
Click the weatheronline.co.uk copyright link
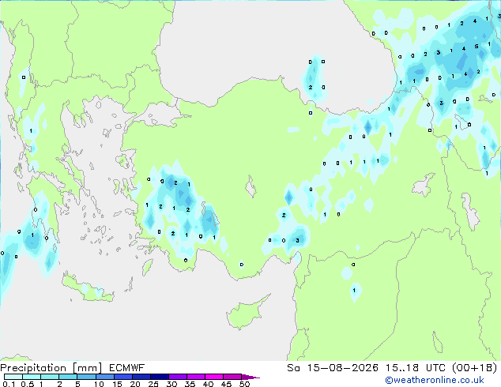pos(435,380)
